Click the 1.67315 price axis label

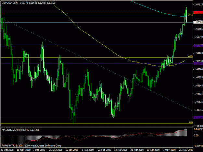click(x=198, y=5)
